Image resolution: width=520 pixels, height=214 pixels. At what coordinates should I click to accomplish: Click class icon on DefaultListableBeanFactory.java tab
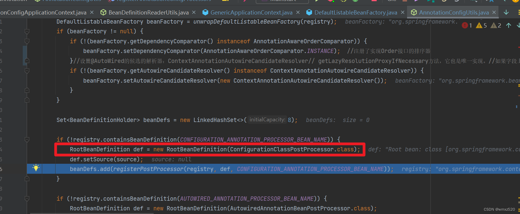309,12
